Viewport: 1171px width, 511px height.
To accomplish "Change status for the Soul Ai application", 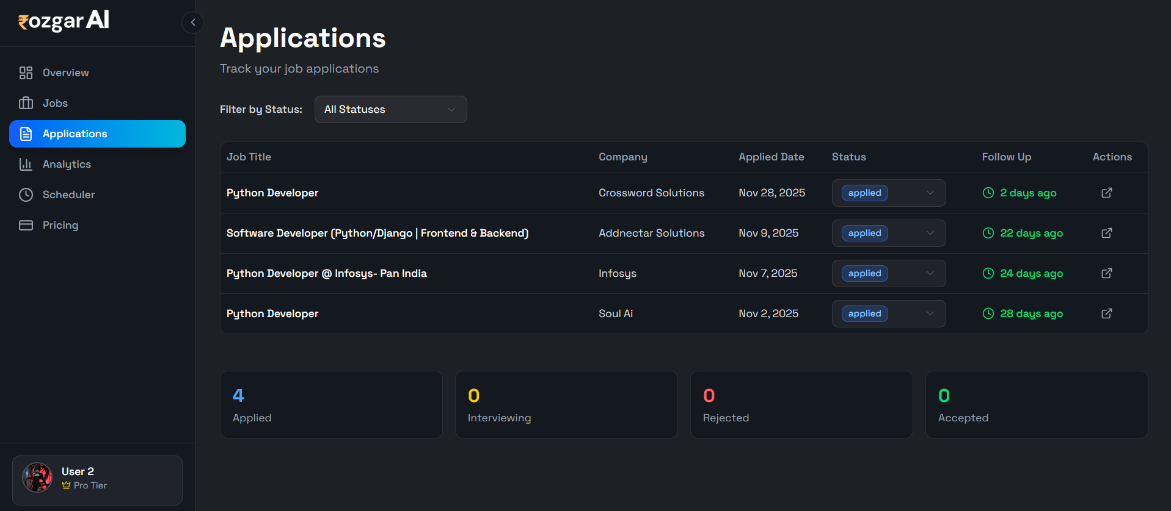I will [888, 313].
